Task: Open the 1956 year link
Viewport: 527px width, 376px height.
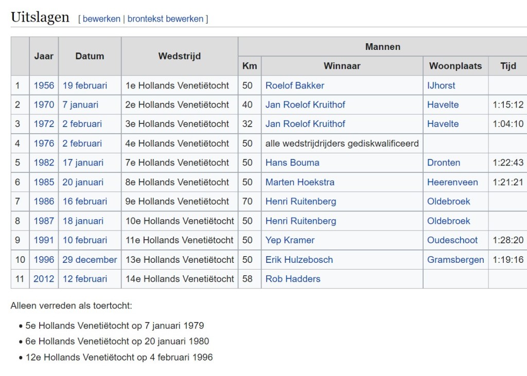Action: point(44,85)
